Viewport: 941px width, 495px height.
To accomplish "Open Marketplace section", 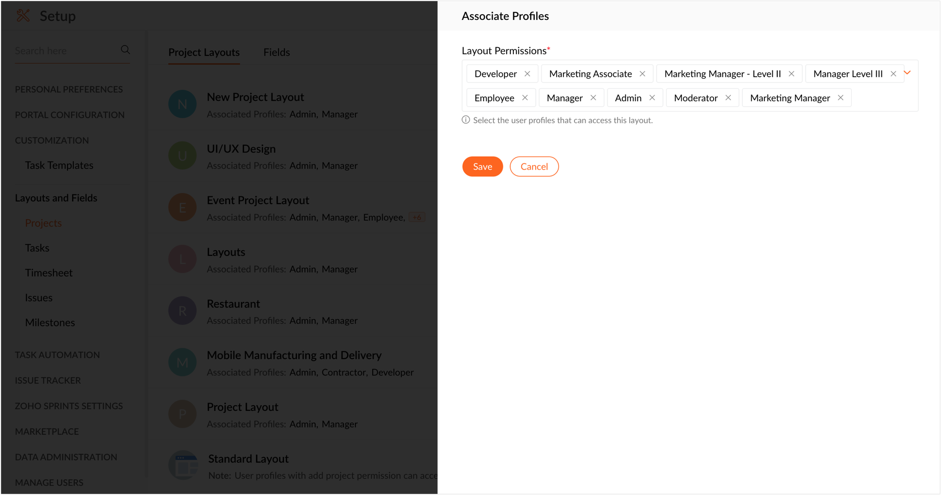I will [47, 432].
